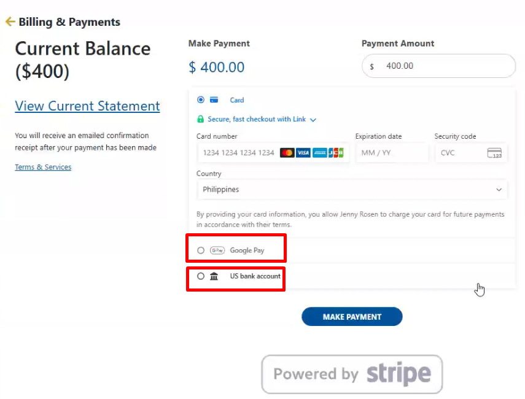The width and height of the screenshot is (525, 399).
Task: Click the credit card icon next to Card
Action: pyautogui.click(x=214, y=100)
